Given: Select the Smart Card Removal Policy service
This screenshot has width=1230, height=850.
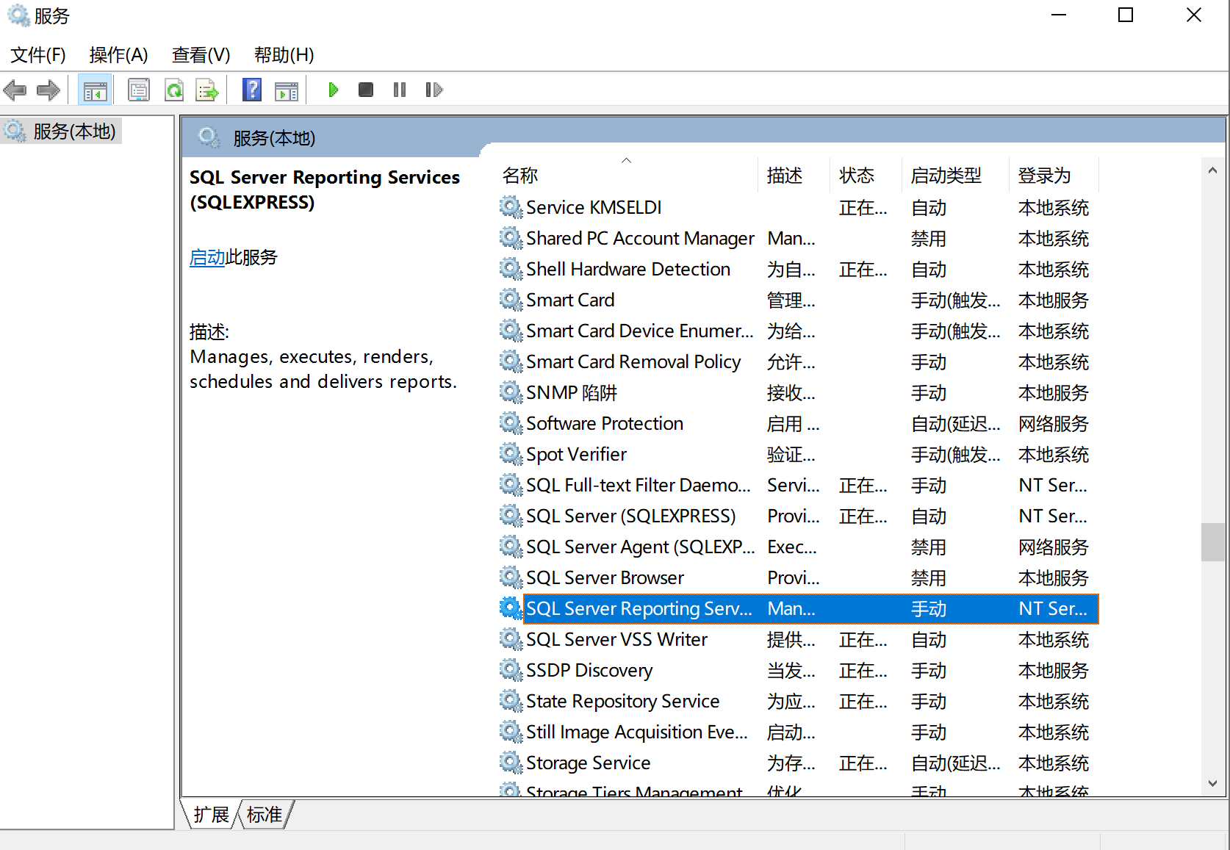Looking at the screenshot, I should click(x=633, y=362).
